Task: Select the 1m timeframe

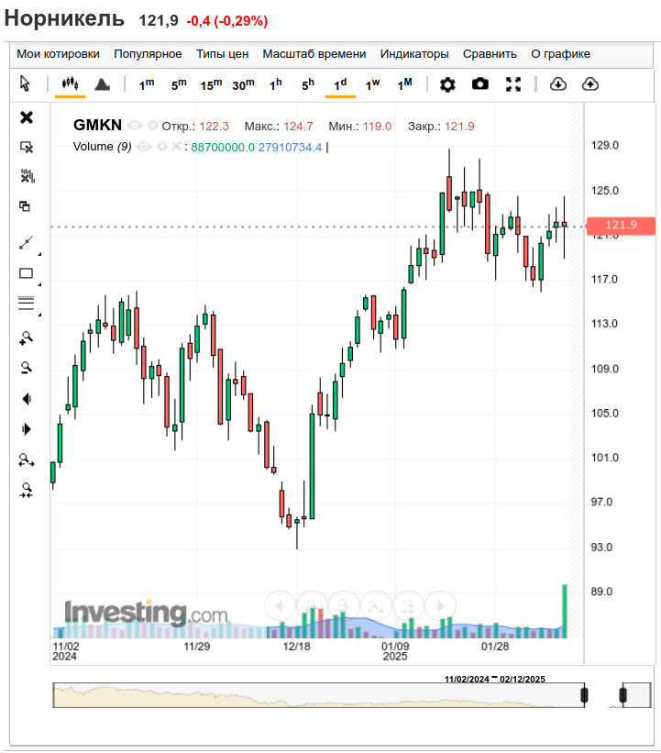Action: coord(147,84)
